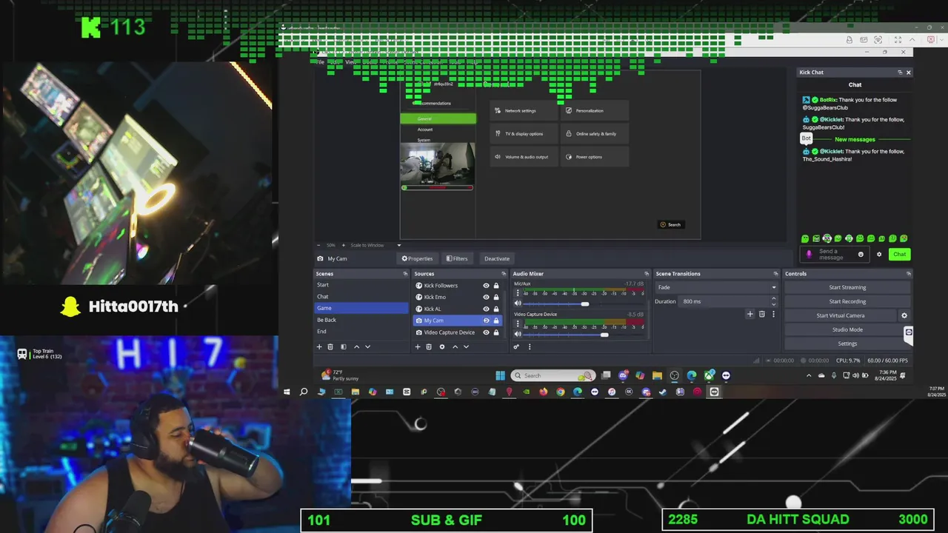Pop out the Audio Mixer dock
948x533 pixels.
tap(646, 274)
